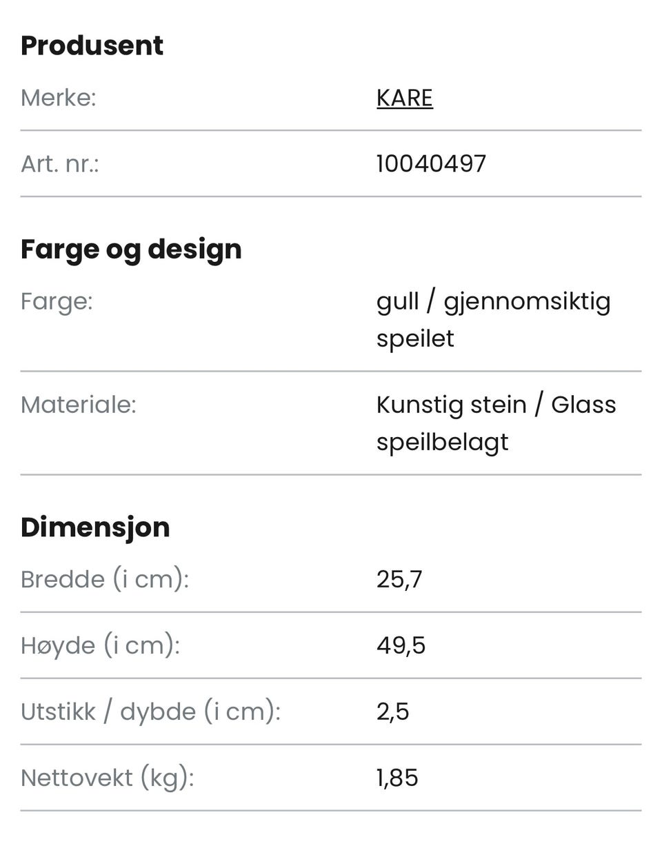Click the Utstikk / dybde label
The height and width of the screenshot is (868, 662).
[150, 711]
